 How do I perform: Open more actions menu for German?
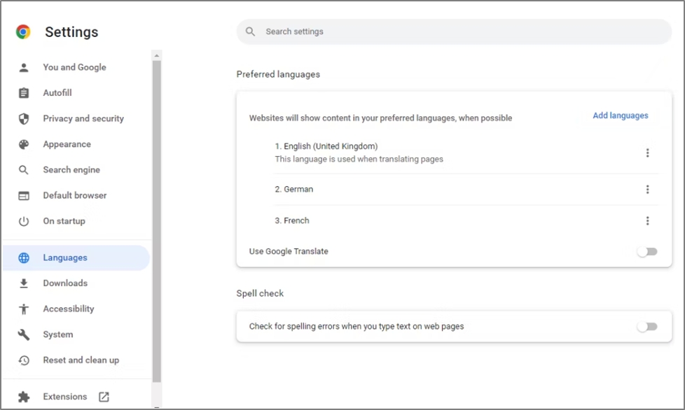coord(647,190)
